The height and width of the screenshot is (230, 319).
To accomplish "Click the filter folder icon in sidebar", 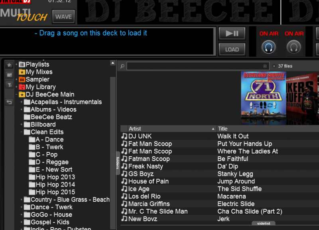I will pos(9,85).
